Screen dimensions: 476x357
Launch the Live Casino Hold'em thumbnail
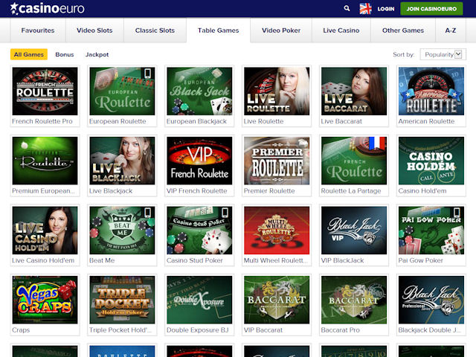[x=45, y=231]
